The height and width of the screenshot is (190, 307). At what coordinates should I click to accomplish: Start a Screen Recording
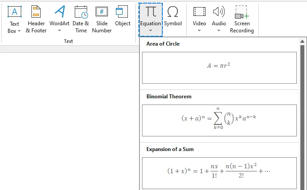click(242, 19)
